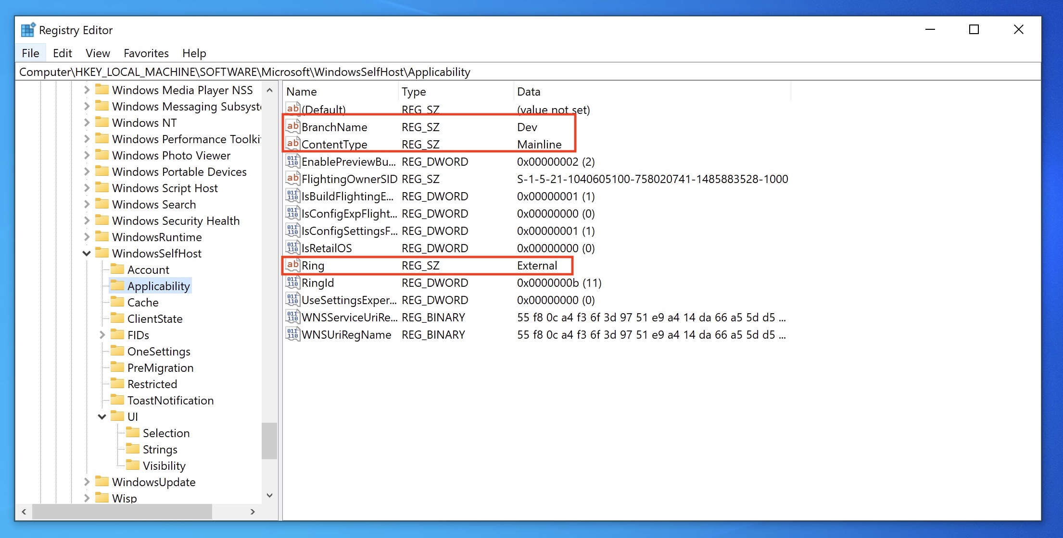Collapse the UI key chevron
Image resolution: width=1063 pixels, height=538 pixels.
coord(102,416)
